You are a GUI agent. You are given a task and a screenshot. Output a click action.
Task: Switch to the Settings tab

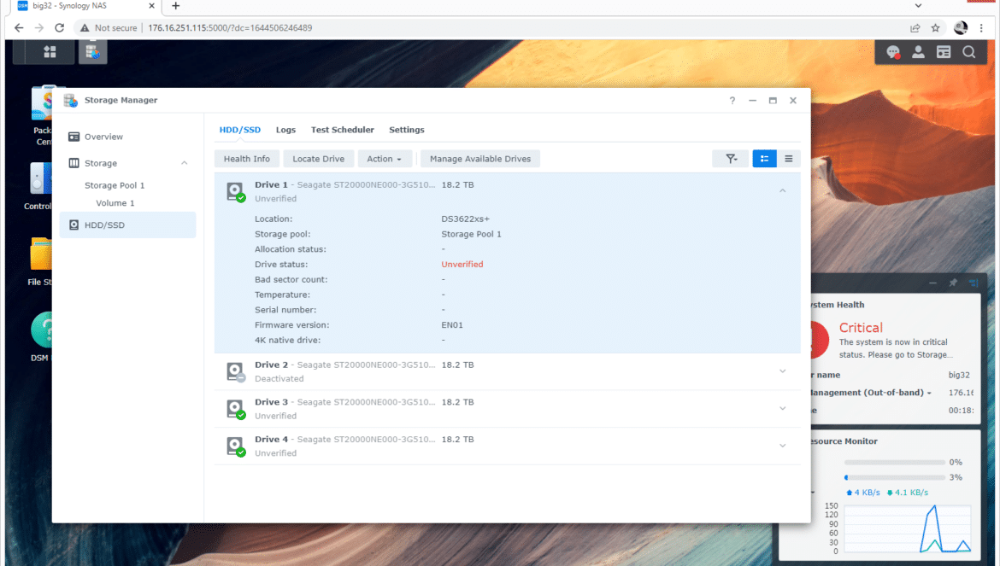click(407, 130)
